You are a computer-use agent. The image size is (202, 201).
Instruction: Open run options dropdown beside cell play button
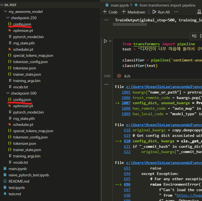tap(110, 41)
